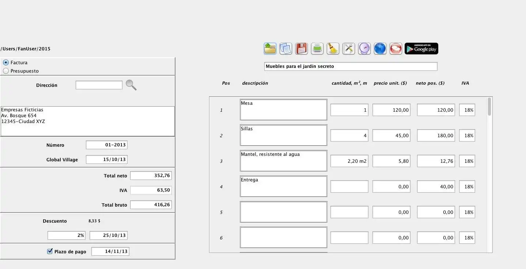Click the neto pos. ($) column header
Image resolution: width=526 pixels, height=269 pixels.
click(430, 83)
